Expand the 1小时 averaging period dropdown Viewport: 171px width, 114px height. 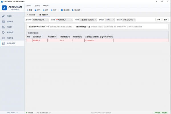click(110, 20)
